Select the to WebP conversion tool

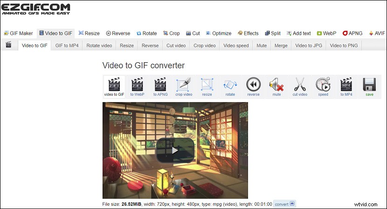pyautogui.click(x=137, y=87)
